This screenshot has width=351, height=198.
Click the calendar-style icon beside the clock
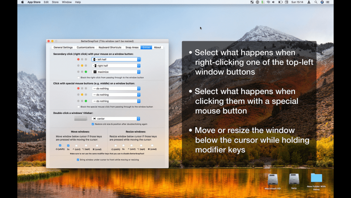click(286, 2)
